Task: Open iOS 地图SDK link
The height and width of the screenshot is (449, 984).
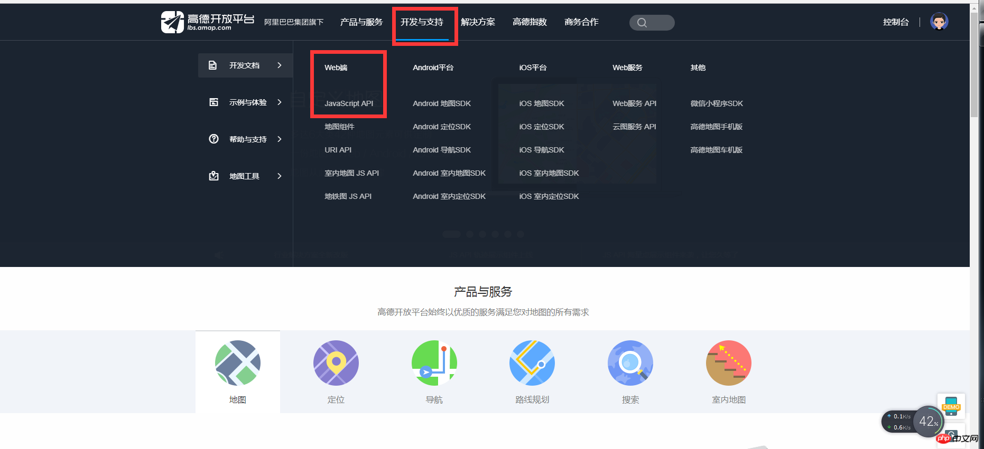Action: coord(542,103)
